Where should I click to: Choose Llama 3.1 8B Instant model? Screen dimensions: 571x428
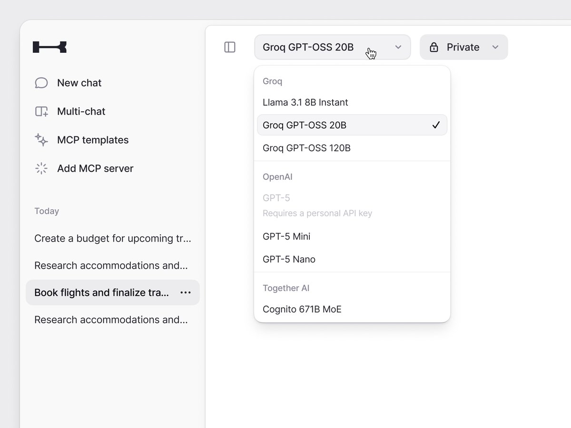pyautogui.click(x=352, y=102)
